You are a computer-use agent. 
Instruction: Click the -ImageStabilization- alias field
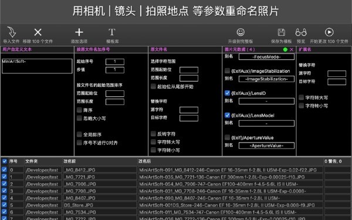click(266, 79)
